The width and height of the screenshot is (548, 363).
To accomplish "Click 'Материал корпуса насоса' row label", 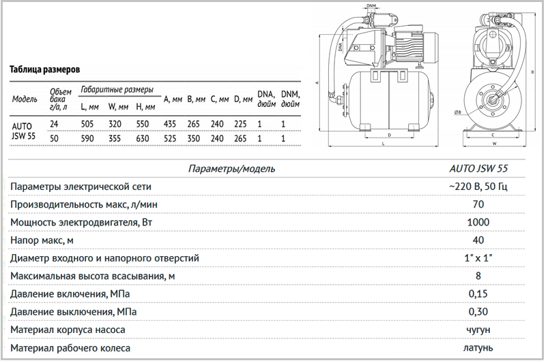I will pyautogui.click(x=68, y=330).
